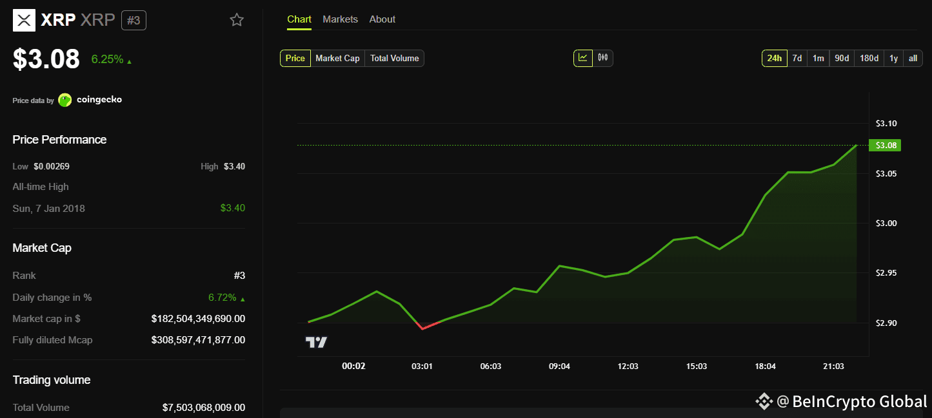Click the TradingView logo on chart
Image resolution: width=932 pixels, height=418 pixels.
pos(316,342)
